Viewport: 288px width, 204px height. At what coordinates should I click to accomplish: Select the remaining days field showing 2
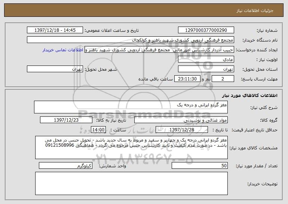223,79
